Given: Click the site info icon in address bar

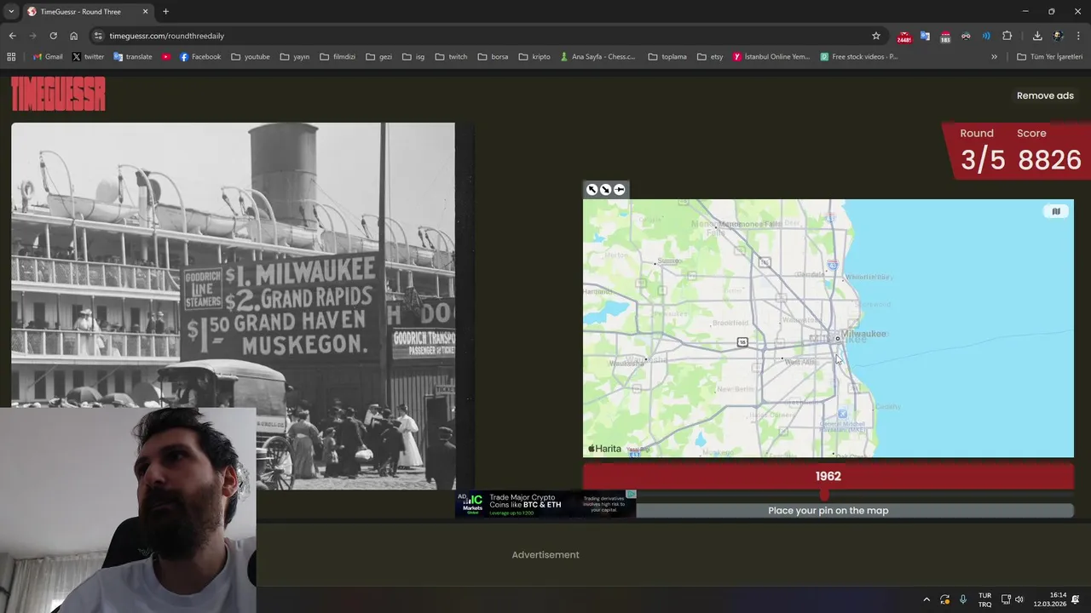Looking at the screenshot, I should 98,36.
